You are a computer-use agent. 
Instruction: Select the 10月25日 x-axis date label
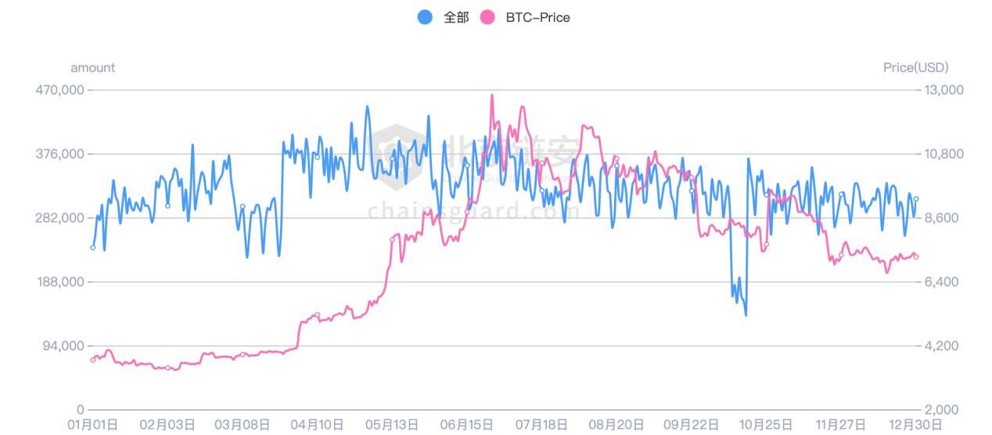click(x=766, y=425)
